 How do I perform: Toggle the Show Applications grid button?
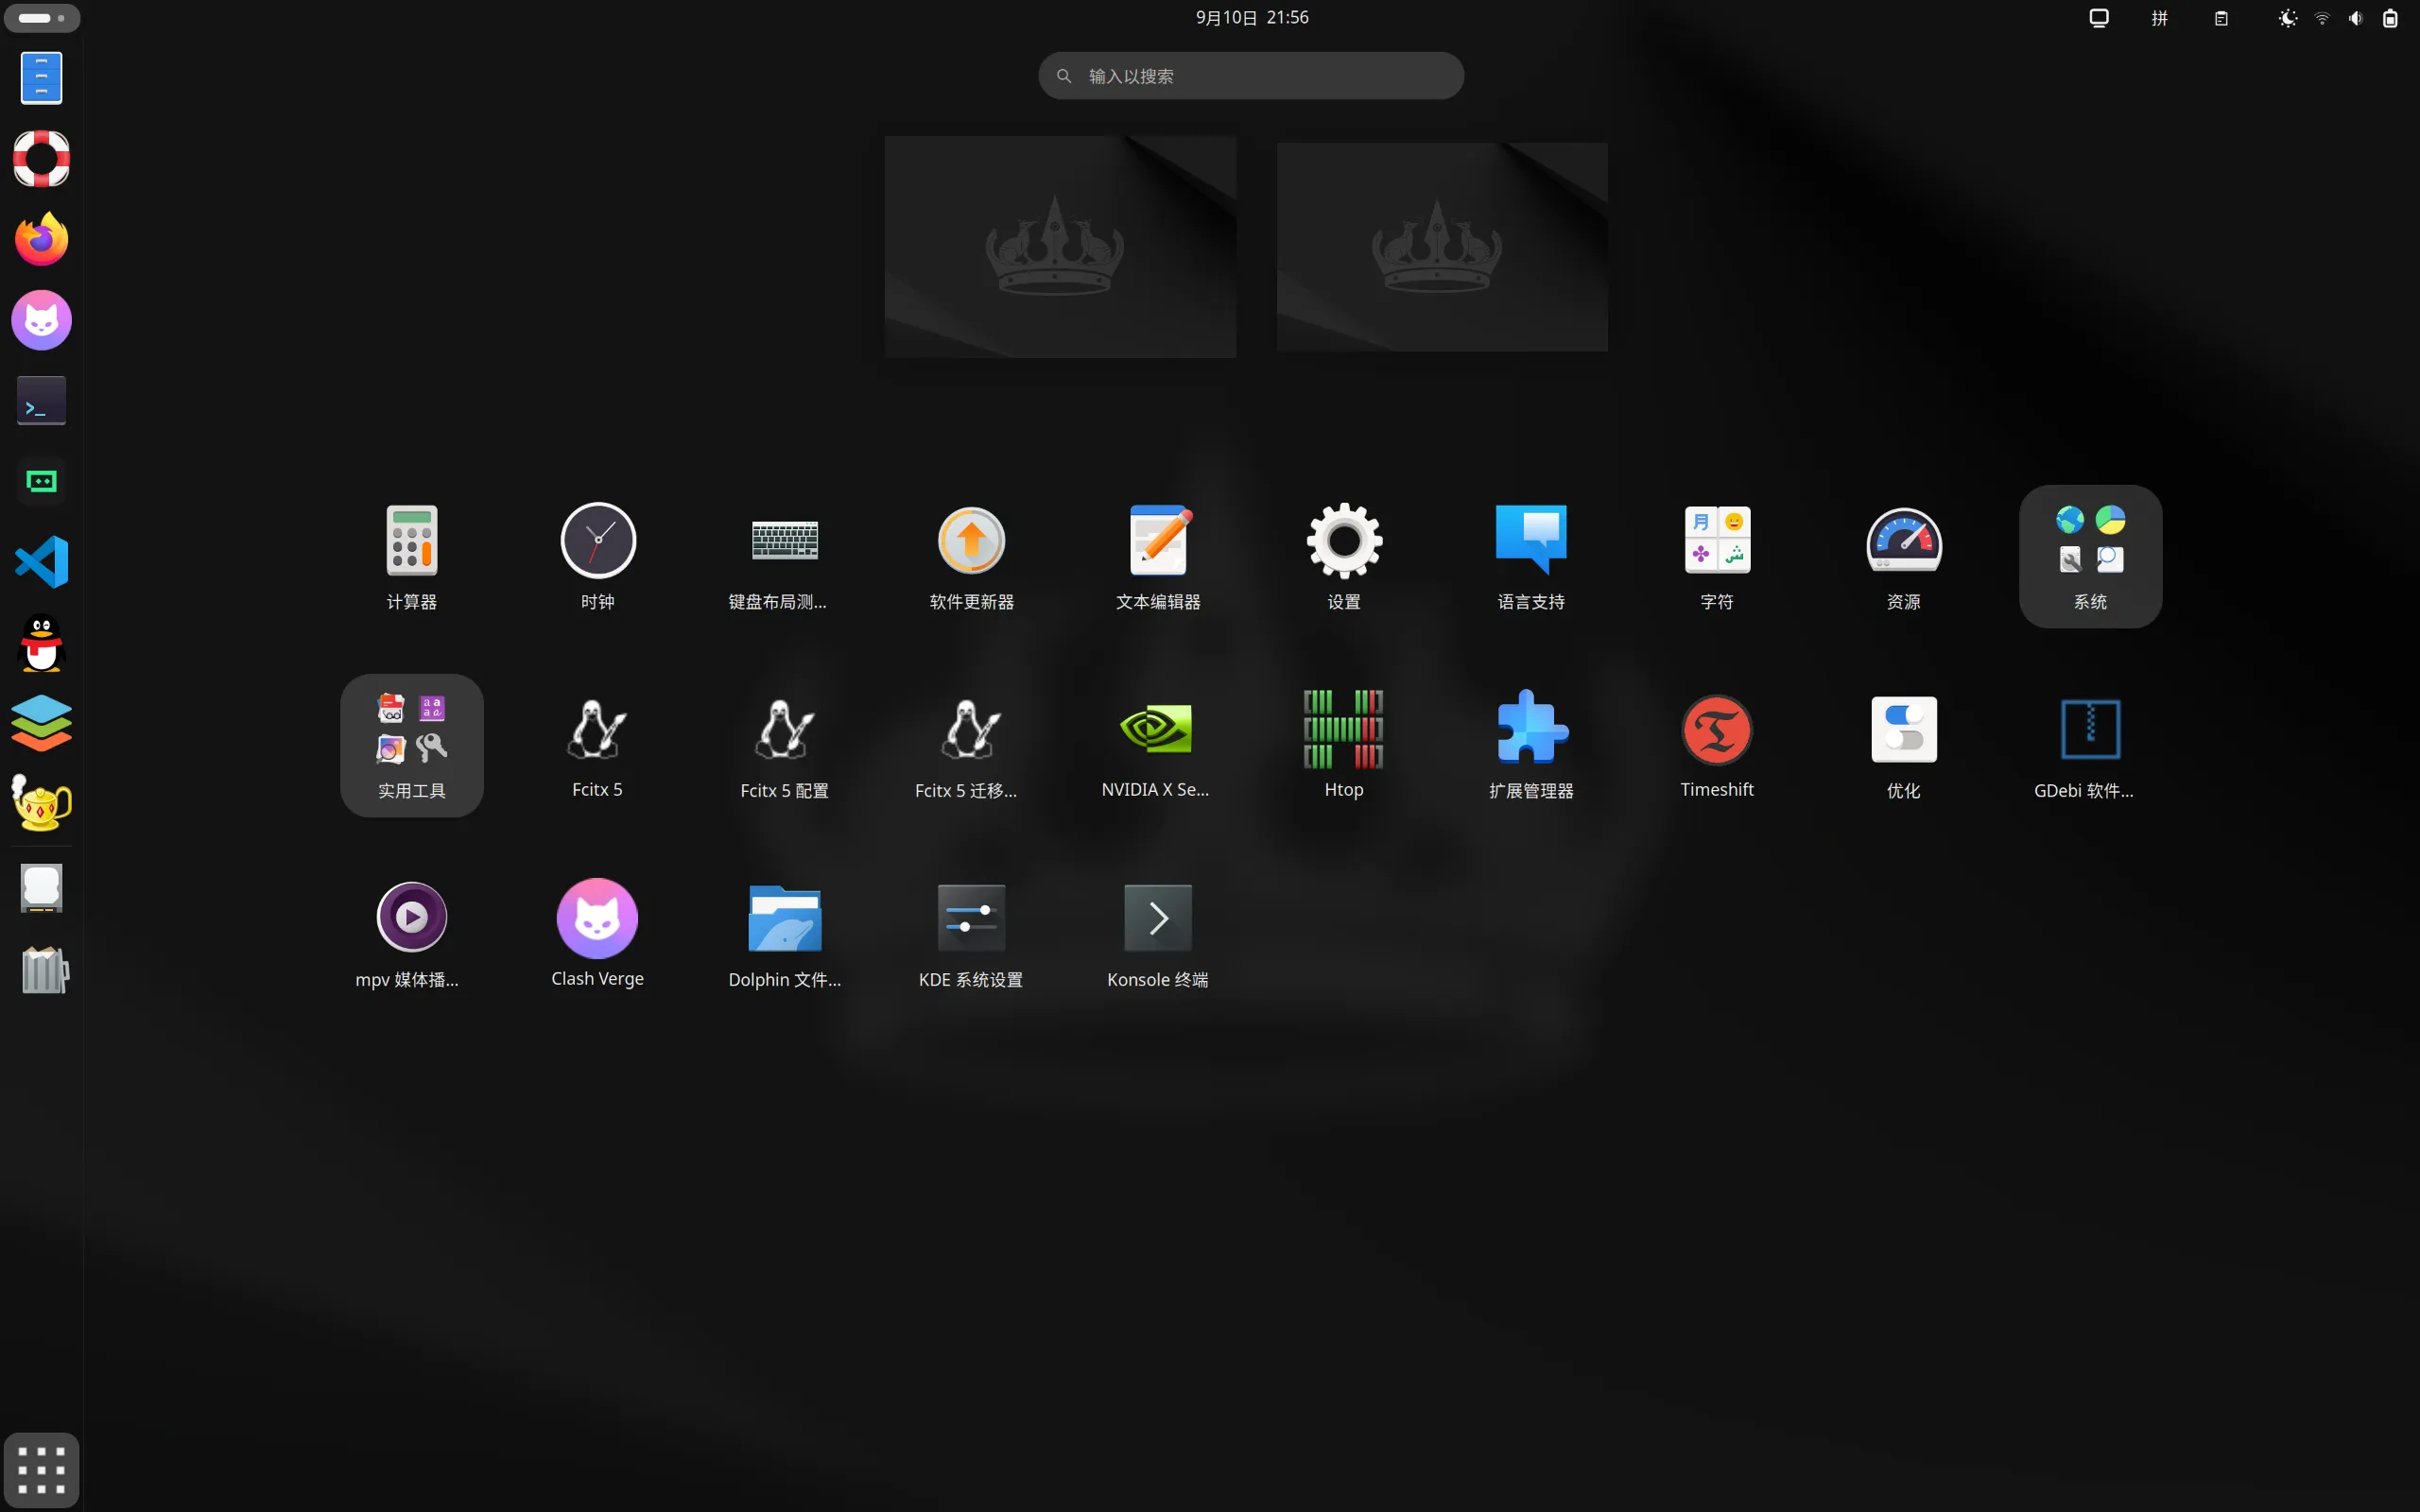(41, 1470)
